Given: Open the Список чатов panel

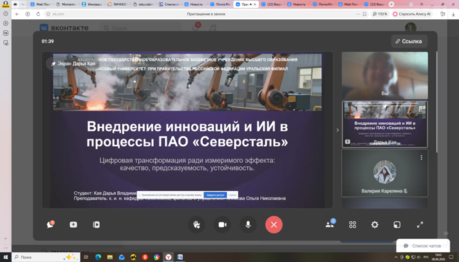Looking at the screenshot, I should 423,246.
